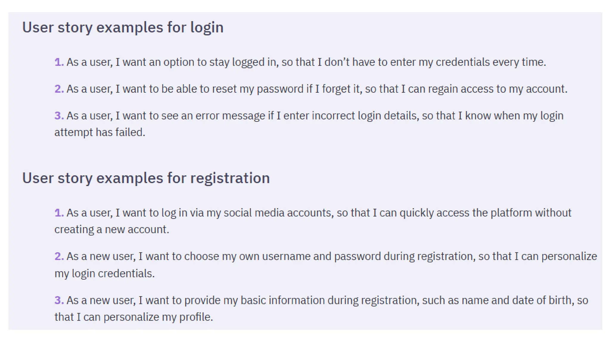
Task: Click number 1 marker in the login list
Action: click(x=59, y=62)
